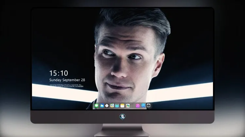Open the Camera app in dock
This screenshot has width=245, height=137.
(149, 106)
